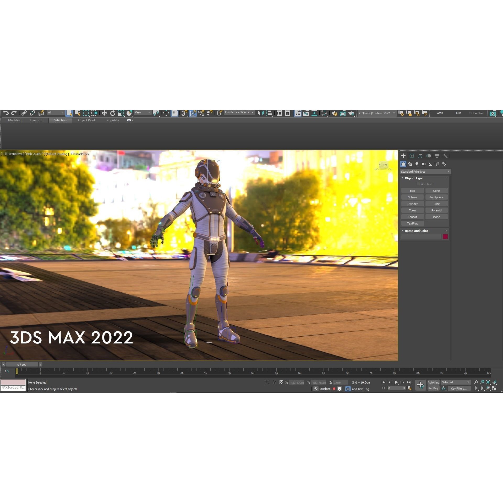Collapse the Name and Color rollout
This screenshot has width=503, height=503.
tap(402, 231)
